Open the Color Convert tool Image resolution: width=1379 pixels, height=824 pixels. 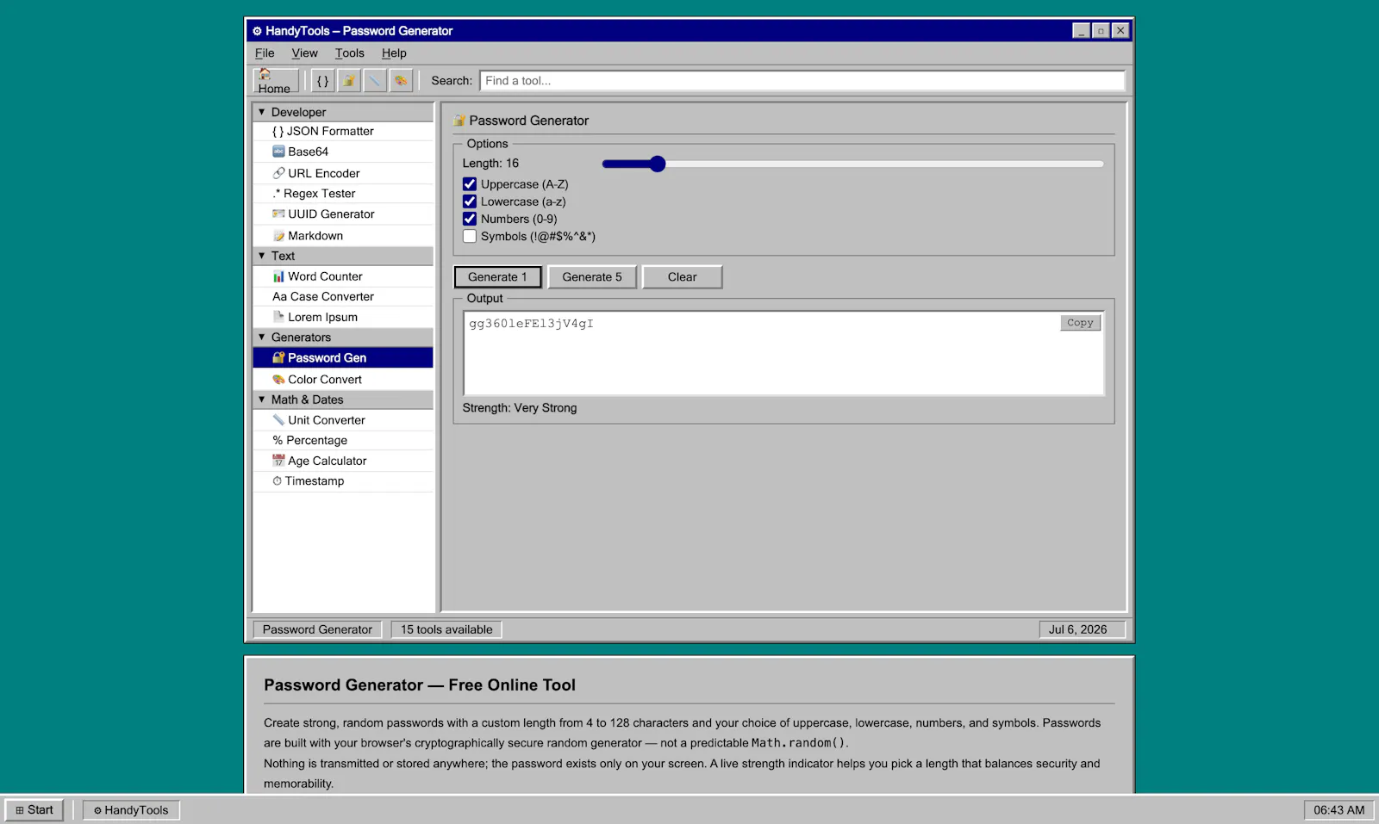coord(343,379)
